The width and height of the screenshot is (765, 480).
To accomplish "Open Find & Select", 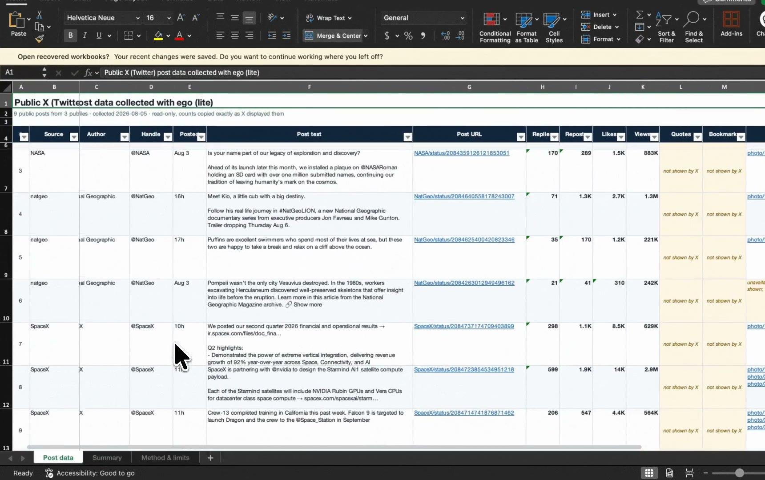I will point(694,28).
